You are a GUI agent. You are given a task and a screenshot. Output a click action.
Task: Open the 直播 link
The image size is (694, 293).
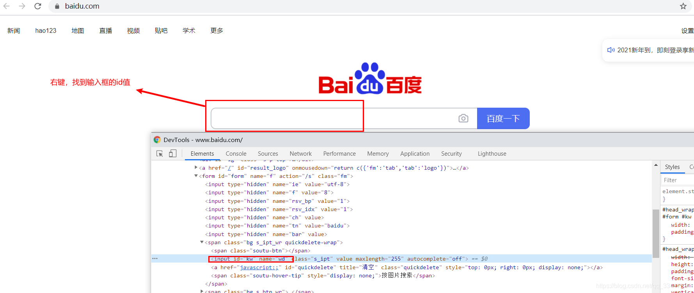coord(106,30)
